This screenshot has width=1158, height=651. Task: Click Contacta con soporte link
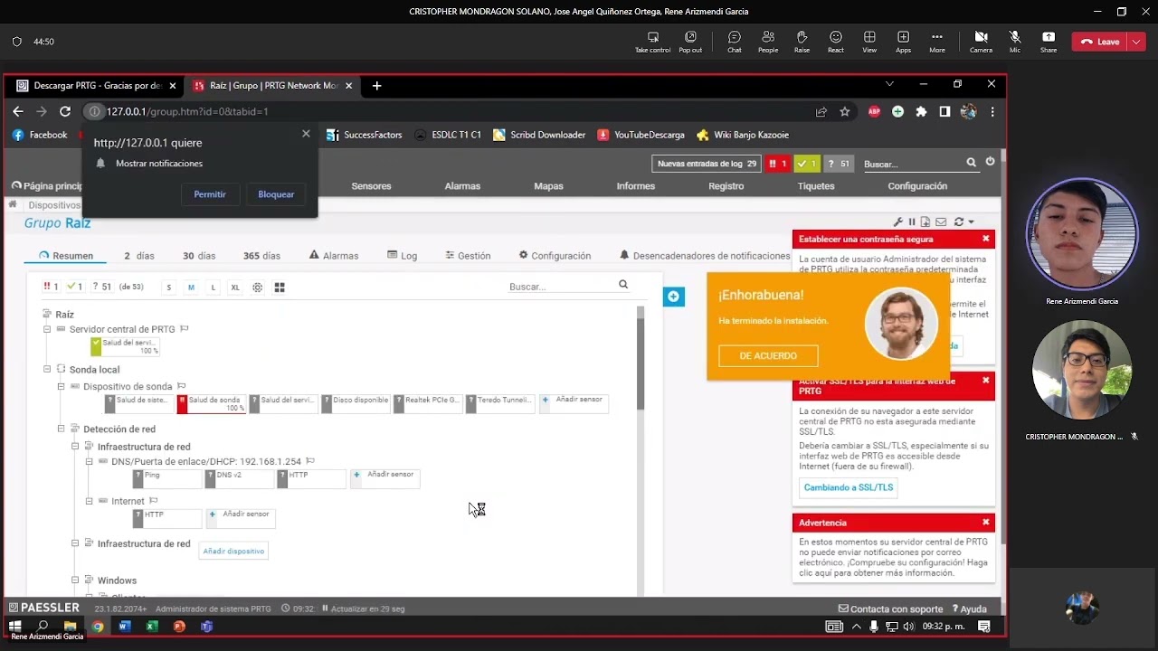[890, 609]
